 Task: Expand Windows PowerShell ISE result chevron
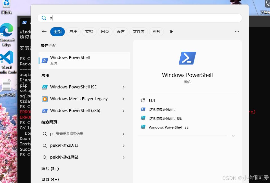pyautogui.click(x=124, y=87)
